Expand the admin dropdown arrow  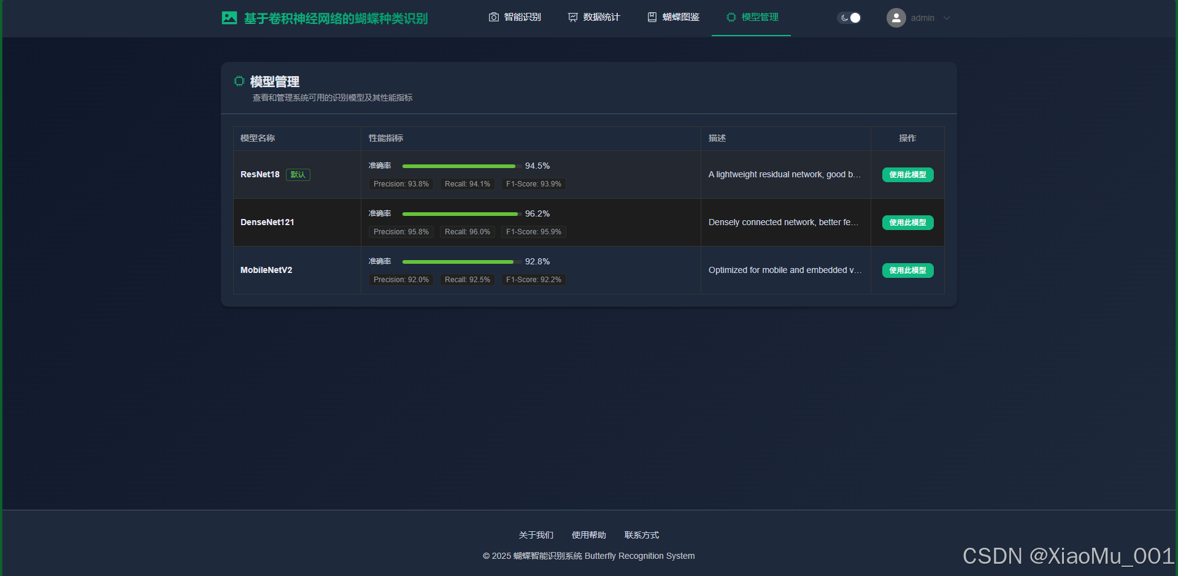point(947,18)
